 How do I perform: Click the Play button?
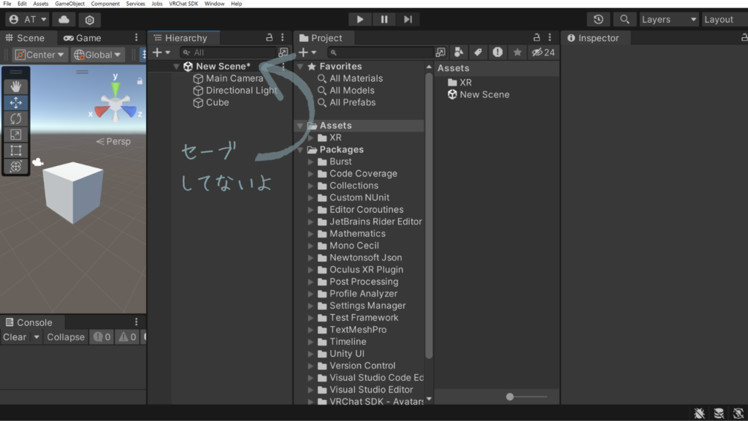tap(359, 20)
